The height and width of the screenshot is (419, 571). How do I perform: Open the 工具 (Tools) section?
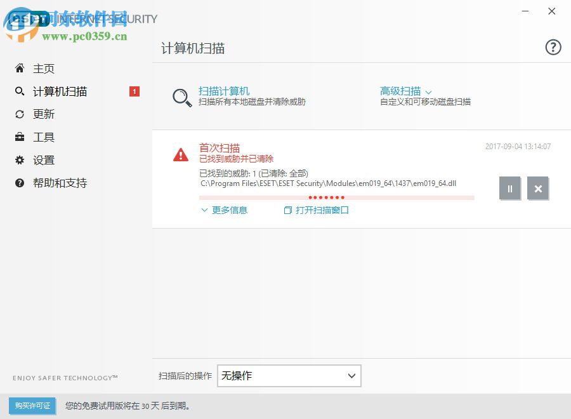click(43, 136)
